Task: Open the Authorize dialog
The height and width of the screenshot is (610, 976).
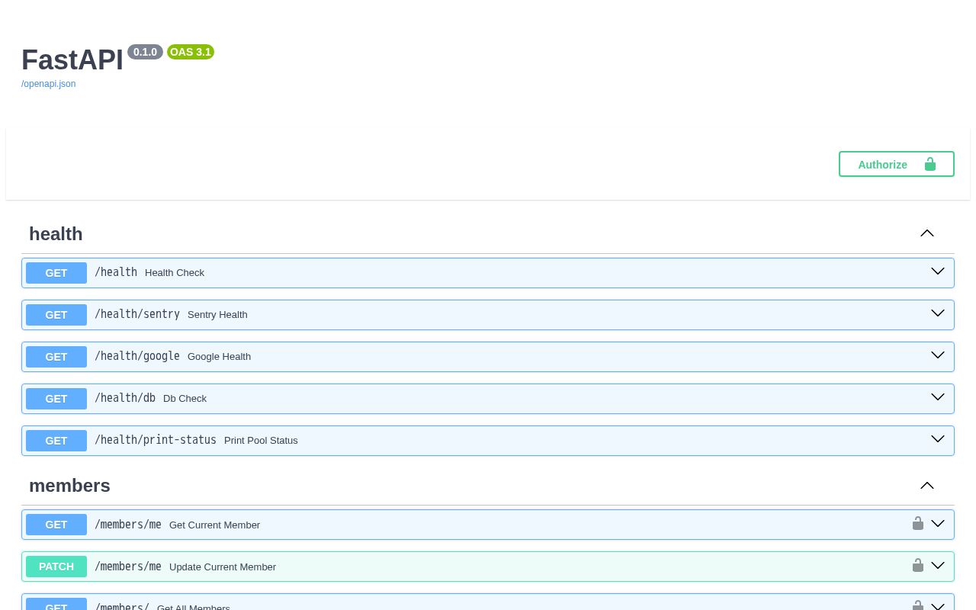Action: coord(897,164)
